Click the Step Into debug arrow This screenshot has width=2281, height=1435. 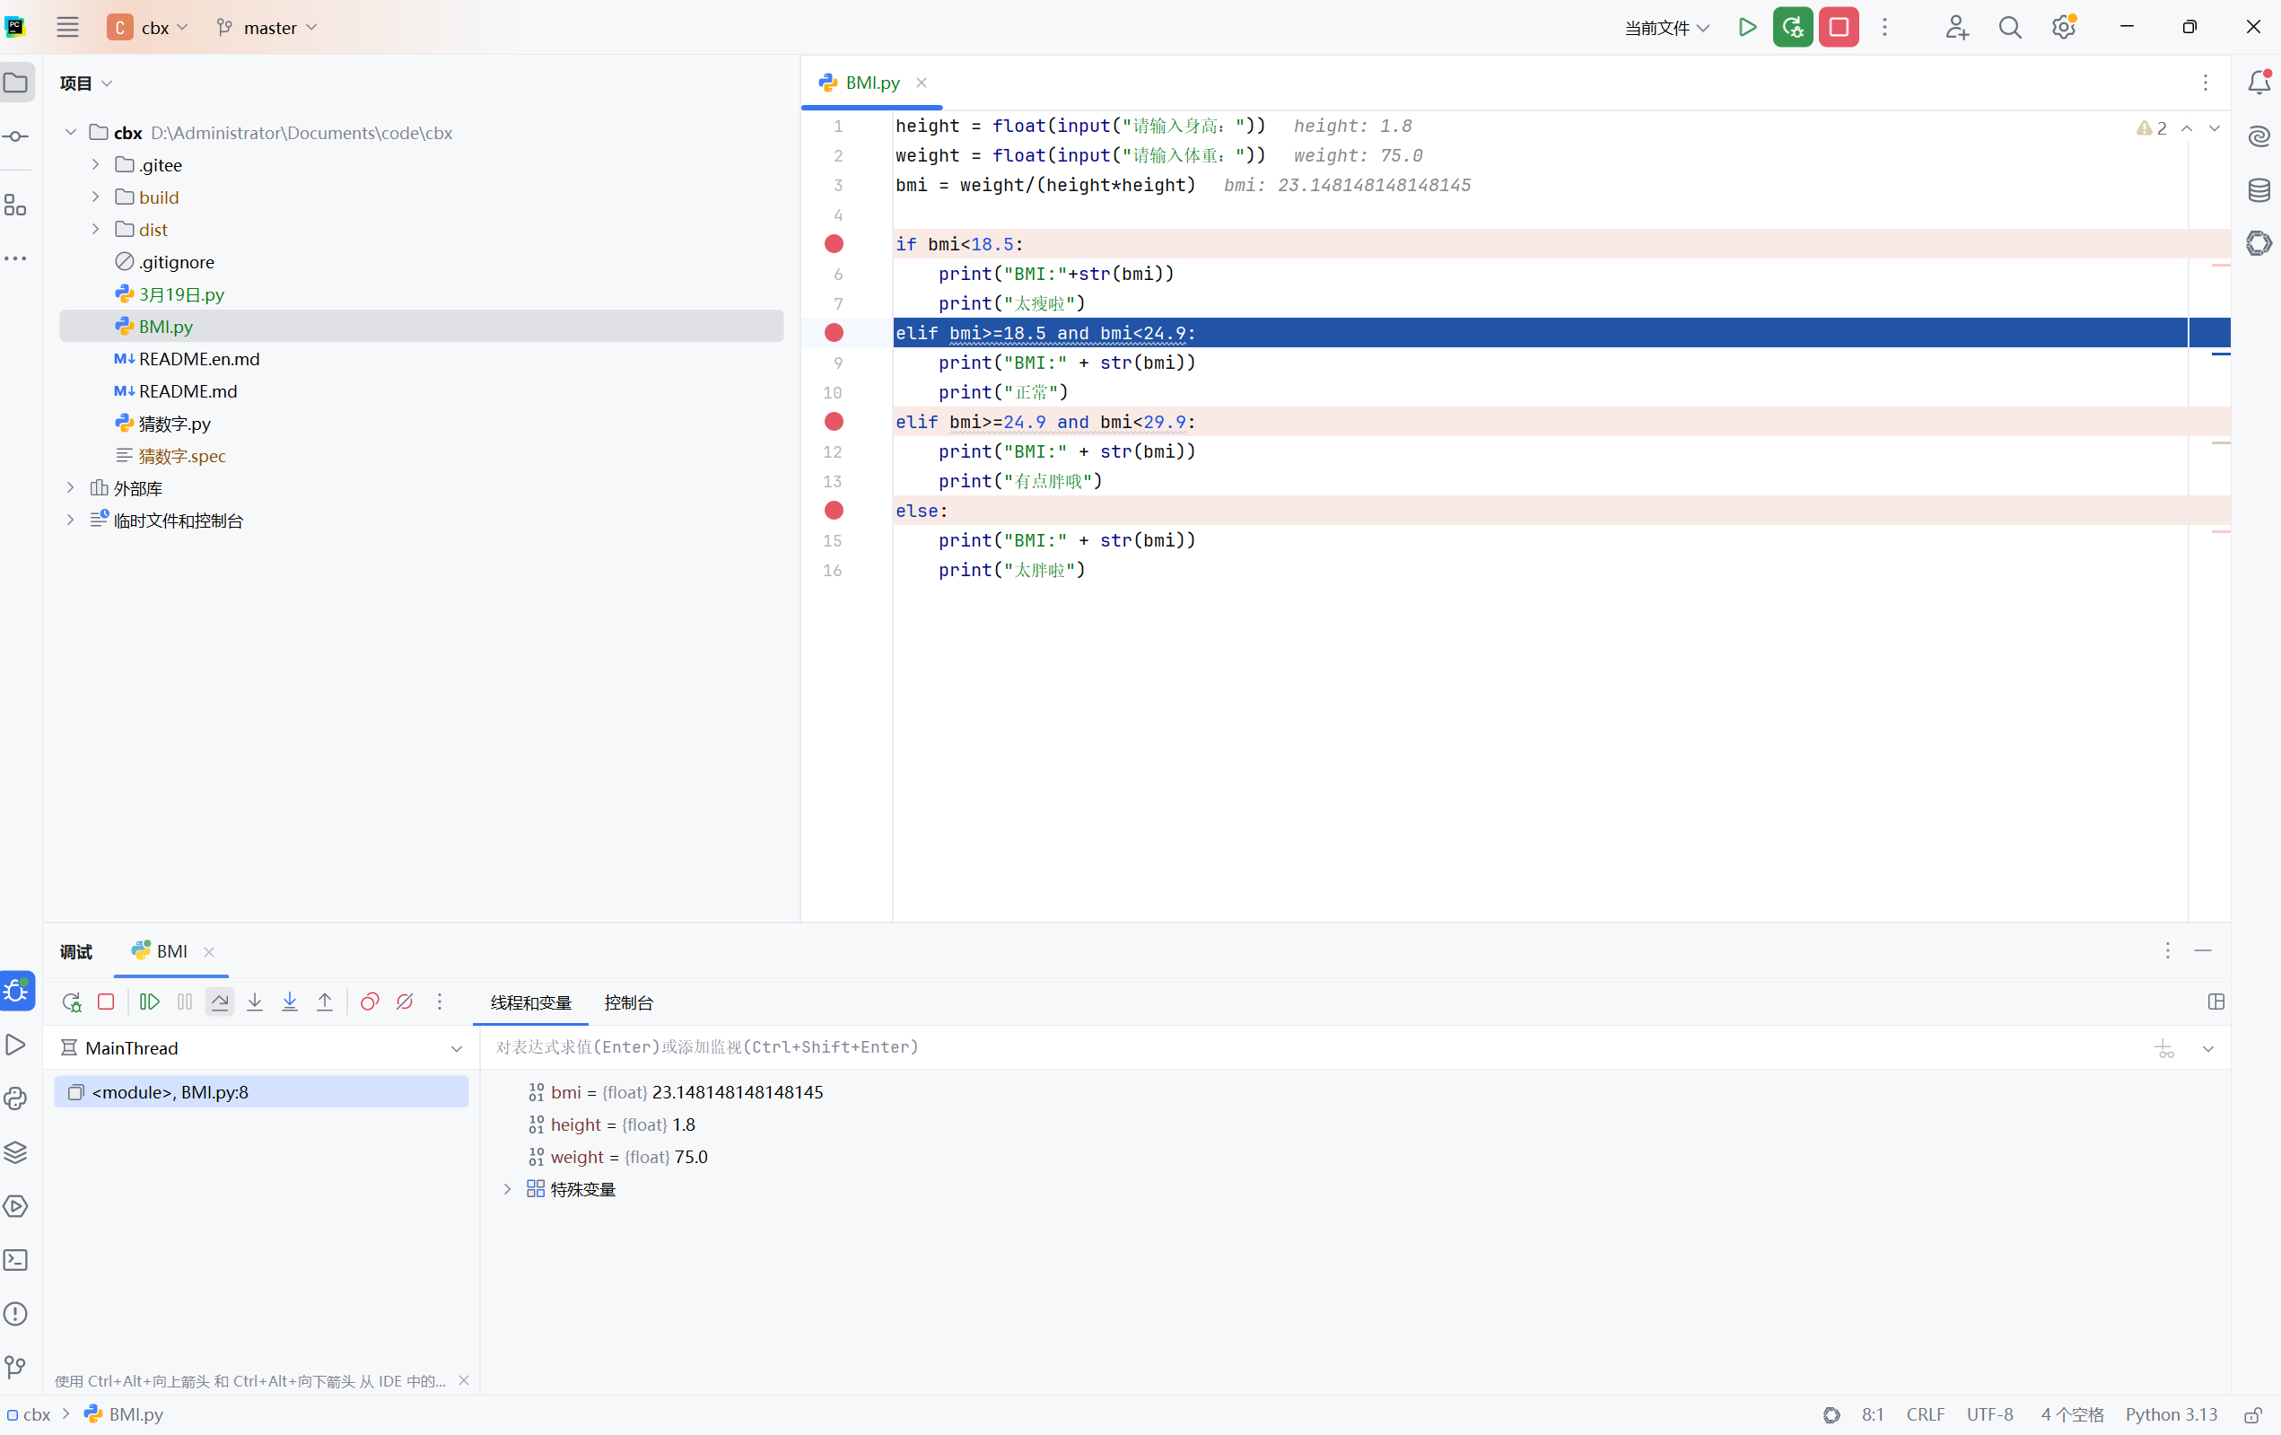pyautogui.click(x=255, y=1002)
